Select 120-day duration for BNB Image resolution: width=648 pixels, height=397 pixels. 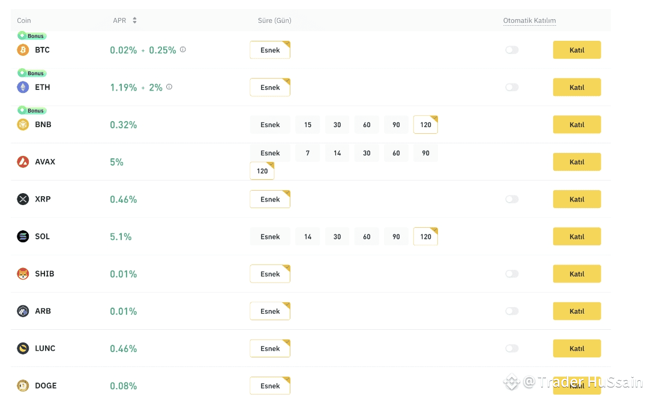425,125
